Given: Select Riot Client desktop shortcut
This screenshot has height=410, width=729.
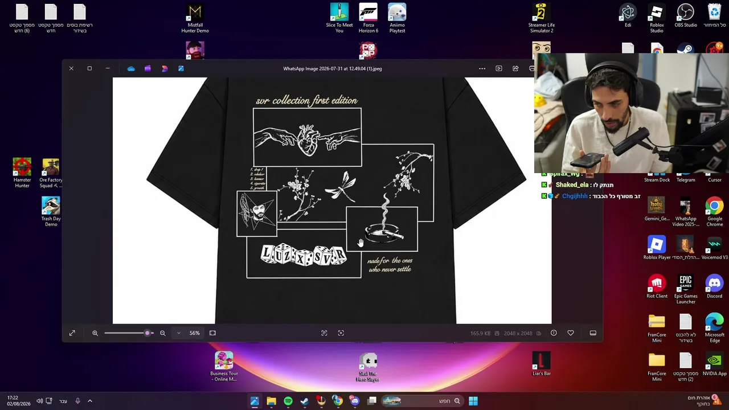Looking at the screenshot, I should 657,286.
